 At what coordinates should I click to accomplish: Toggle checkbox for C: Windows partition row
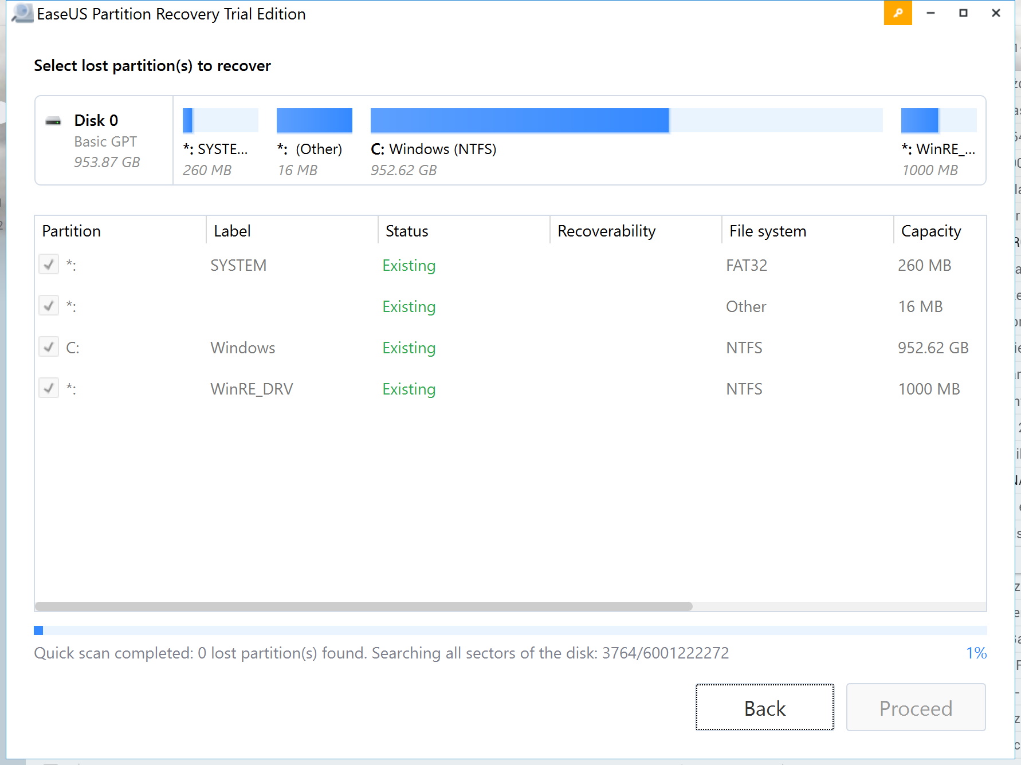(x=49, y=347)
